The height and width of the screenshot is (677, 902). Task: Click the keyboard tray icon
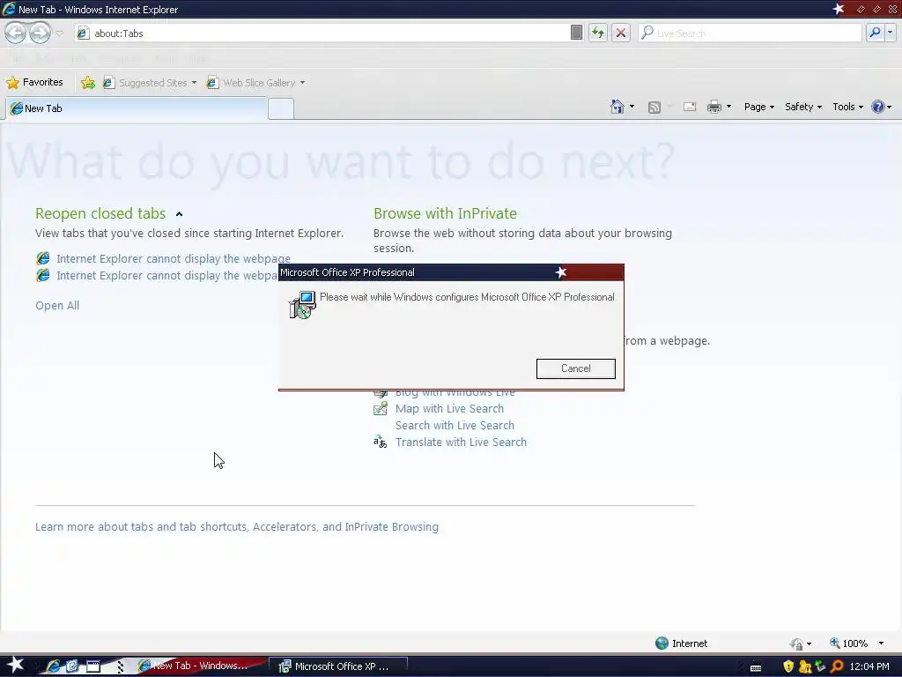click(x=756, y=666)
